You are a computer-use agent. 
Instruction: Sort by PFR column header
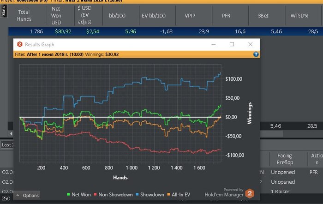[226, 16]
